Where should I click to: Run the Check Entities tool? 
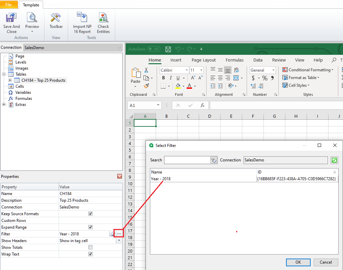(103, 18)
